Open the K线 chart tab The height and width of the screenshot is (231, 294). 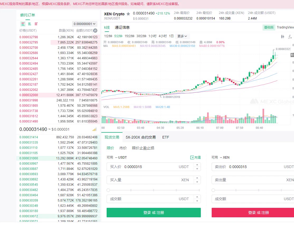tap(107, 27)
